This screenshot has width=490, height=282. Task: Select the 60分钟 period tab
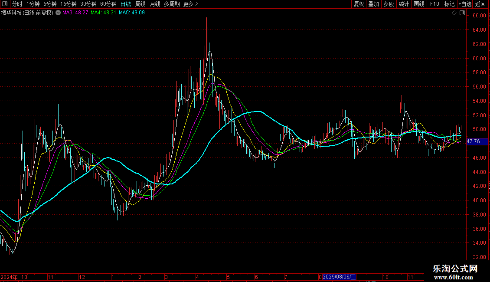[108, 4]
